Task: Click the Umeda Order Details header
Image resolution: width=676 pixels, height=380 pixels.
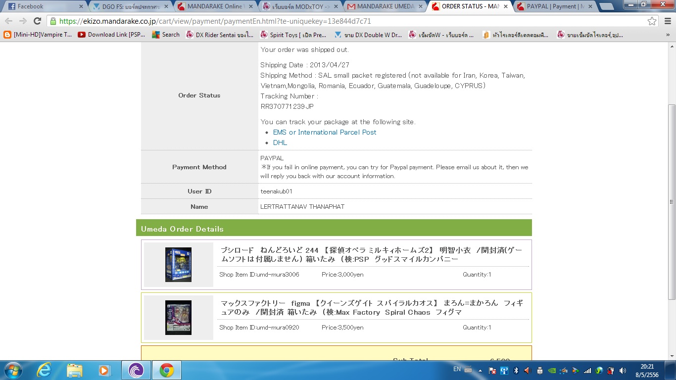Action: (334, 228)
